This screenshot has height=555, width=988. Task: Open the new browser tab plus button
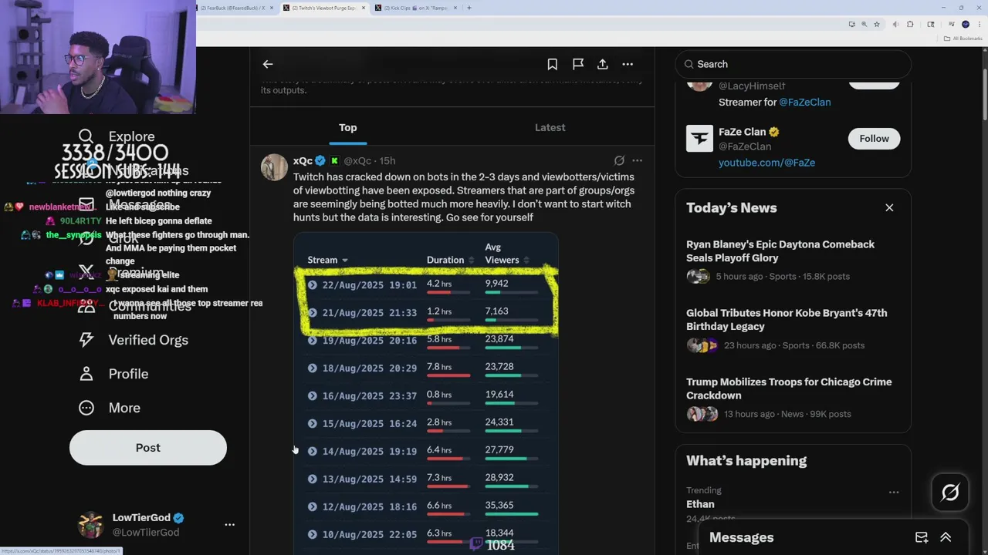click(x=469, y=8)
